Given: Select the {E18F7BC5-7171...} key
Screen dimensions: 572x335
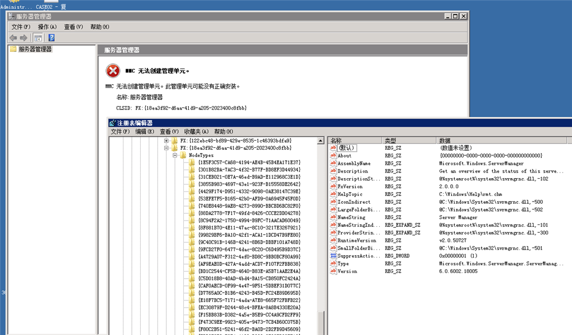Looking at the screenshot, I should tap(250, 300).
